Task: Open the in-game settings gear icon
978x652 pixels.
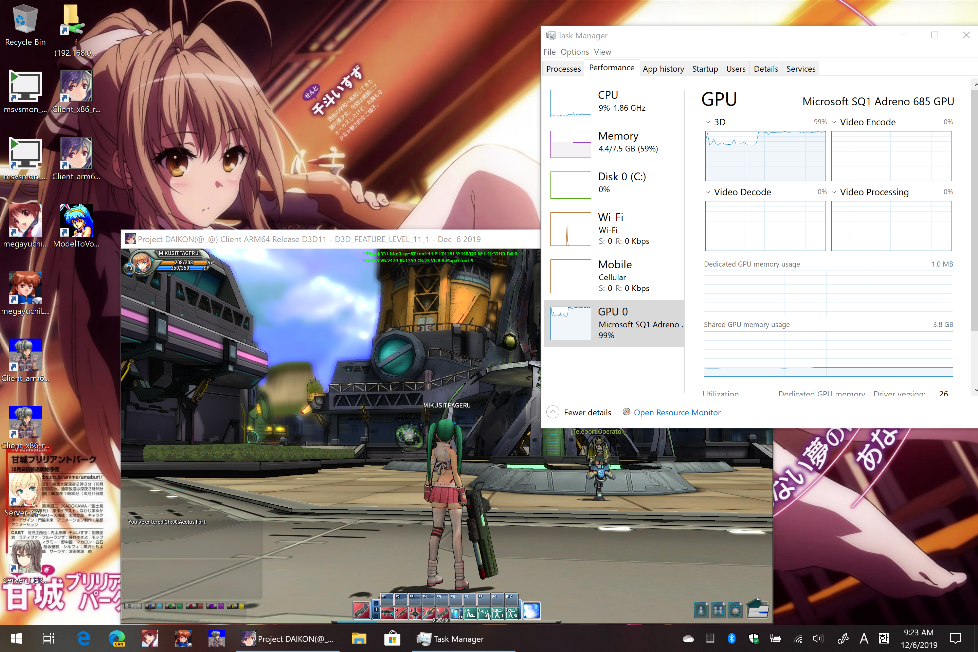Action: [735, 611]
